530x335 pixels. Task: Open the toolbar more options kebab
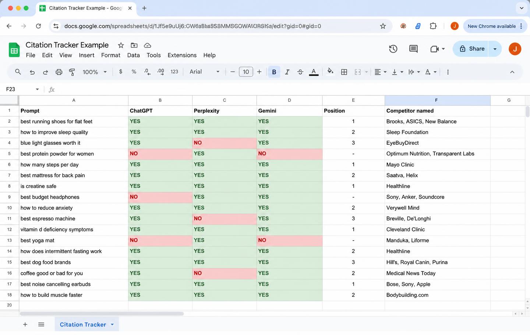click(x=448, y=72)
